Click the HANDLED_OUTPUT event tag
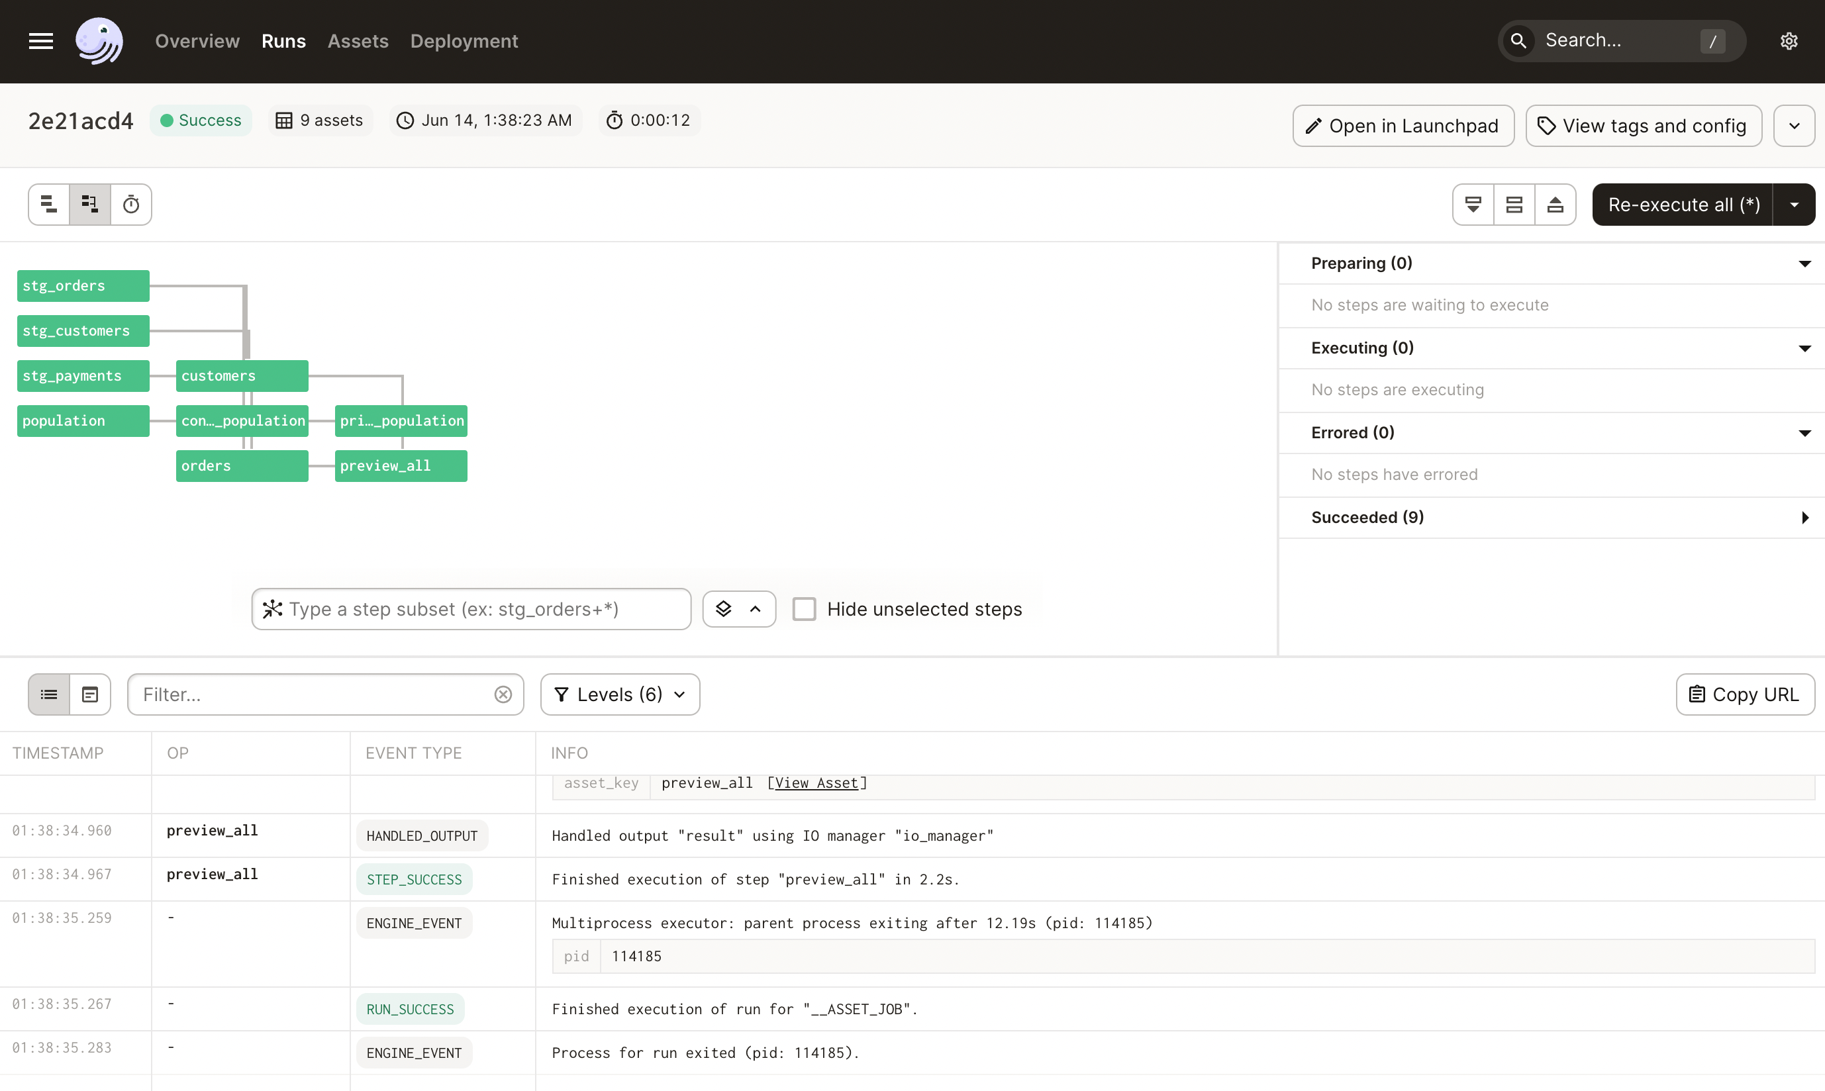This screenshot has width=1825, height=1091. tap(422, 836)
